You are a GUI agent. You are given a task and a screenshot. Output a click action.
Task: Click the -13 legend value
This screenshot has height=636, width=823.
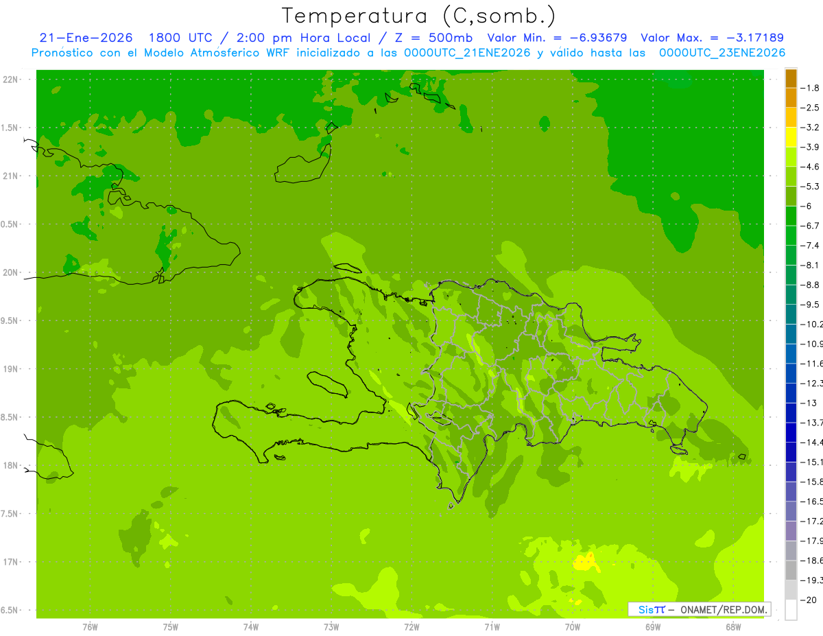pyautogui.click(x=809, y=403)
